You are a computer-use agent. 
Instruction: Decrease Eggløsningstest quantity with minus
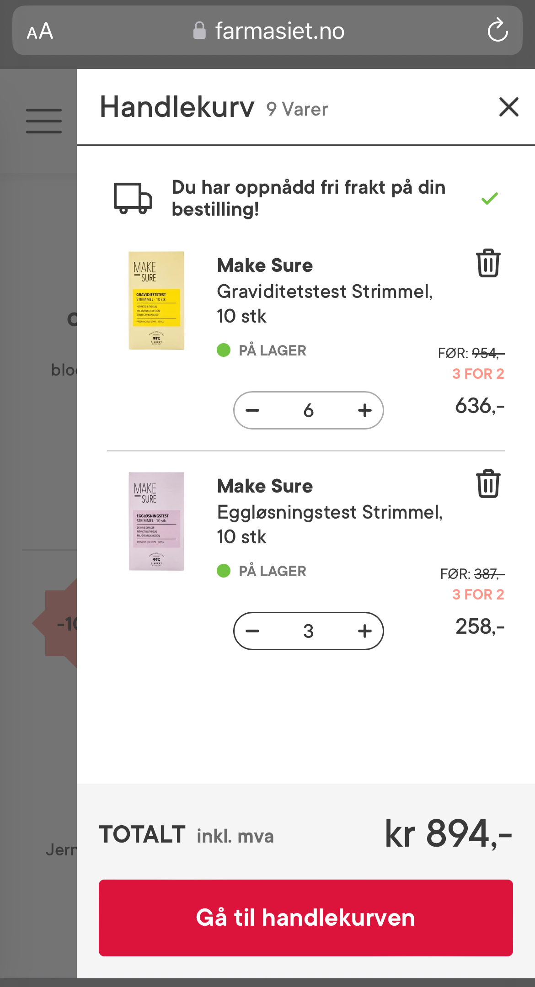[252, 631]
